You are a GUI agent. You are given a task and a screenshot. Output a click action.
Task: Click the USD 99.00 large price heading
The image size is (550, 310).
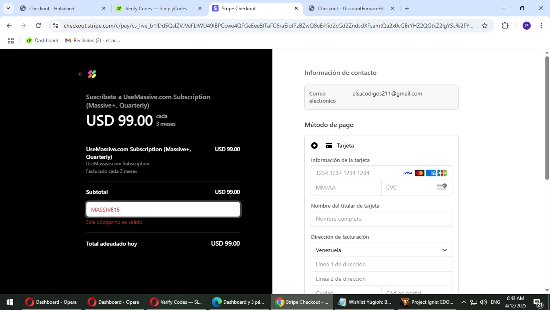coord(120,120)
